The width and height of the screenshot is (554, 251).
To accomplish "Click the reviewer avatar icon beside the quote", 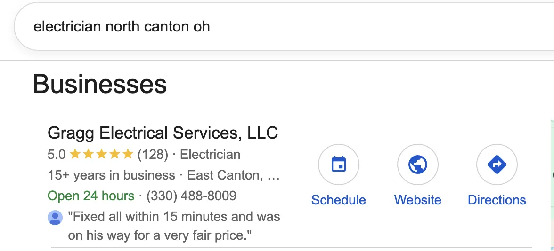I will tap(55, 218).
